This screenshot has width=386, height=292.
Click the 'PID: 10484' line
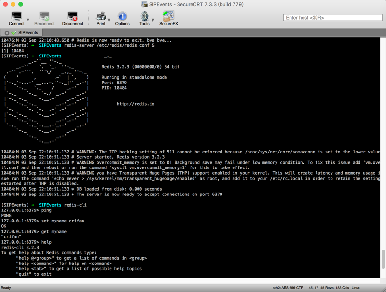pyautogui.click(x=114, y=88)
